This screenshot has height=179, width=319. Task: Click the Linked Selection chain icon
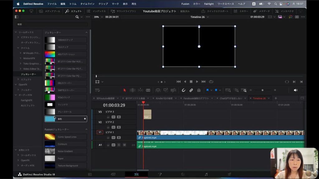[191, 90]
